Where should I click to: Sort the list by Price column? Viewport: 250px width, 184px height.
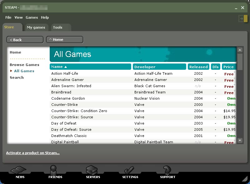pos(229,67)
